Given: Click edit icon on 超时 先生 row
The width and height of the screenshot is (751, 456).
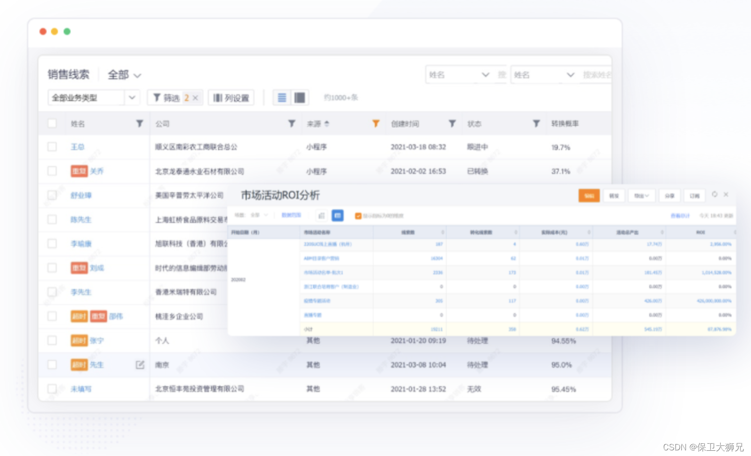Looking at the screenshot, I should [x=140, y=365].
